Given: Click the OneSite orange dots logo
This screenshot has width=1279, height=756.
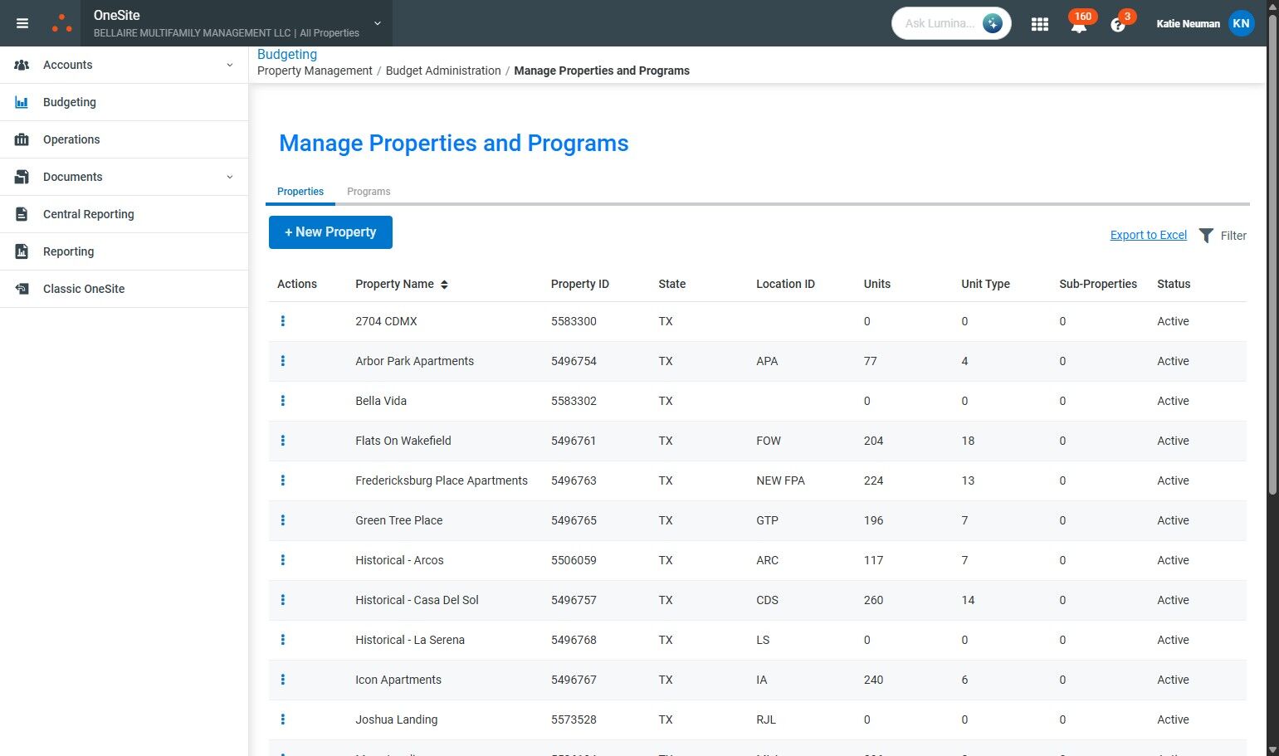Looking at the screenshot, I should click(62, 23).
